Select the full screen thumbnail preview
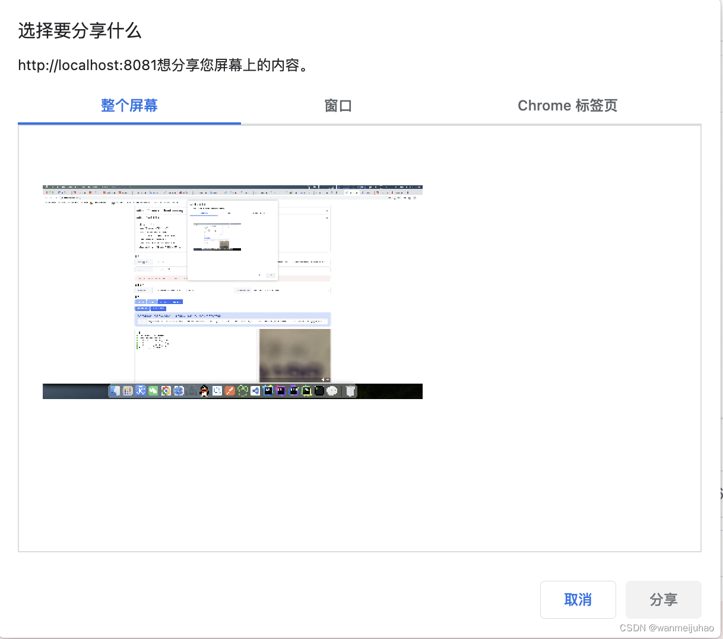This screenshot has height=639, width=723. [x=232, y=290]
